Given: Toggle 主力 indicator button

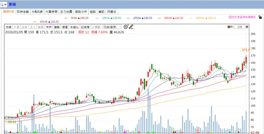Looking at the screenshot, I should pyautogui.click(x=33, y=27).
